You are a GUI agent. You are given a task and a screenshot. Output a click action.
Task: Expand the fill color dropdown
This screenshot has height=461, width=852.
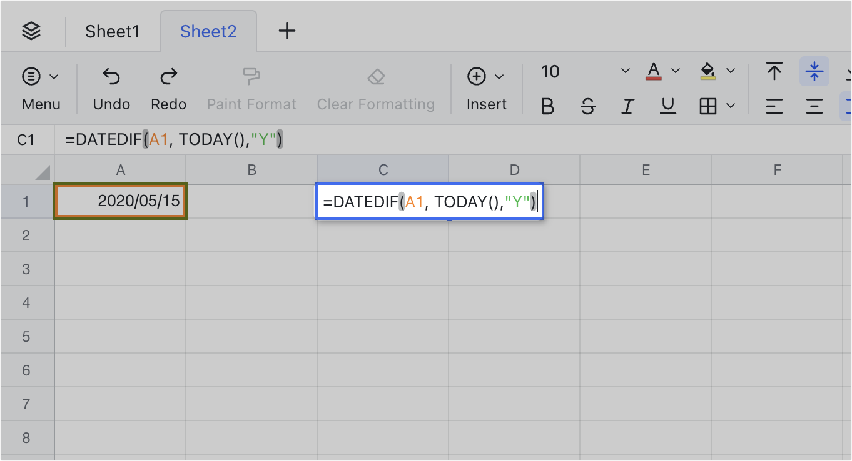(x=733, y=71)
